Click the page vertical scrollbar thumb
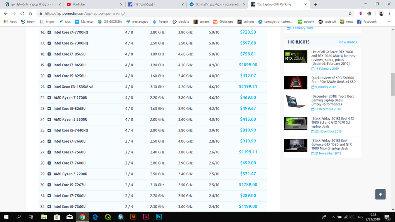The width and height of the screenshot is (395, 222). [x=393, y=84]
